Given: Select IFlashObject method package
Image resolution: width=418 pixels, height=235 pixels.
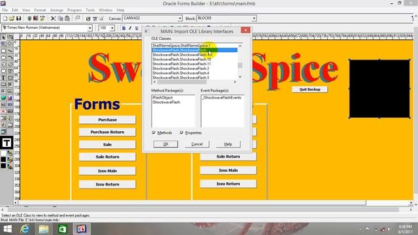Looking at the screenshot, I should point(163,97).
